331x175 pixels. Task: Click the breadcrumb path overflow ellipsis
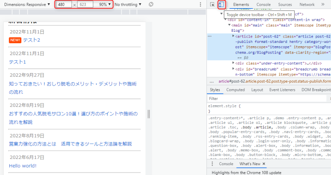click(212, 81)
